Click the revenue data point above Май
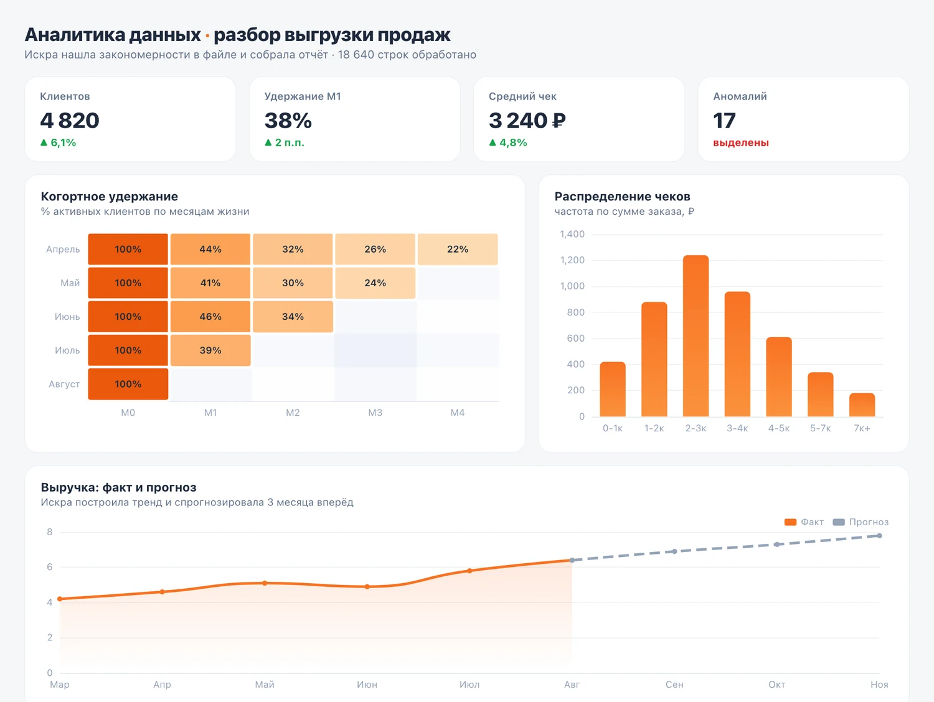 coord(265,583)
